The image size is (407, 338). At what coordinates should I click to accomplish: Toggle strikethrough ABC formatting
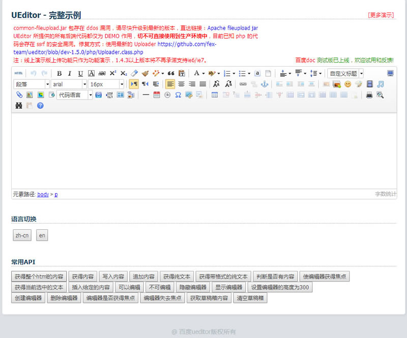point(102,73)
